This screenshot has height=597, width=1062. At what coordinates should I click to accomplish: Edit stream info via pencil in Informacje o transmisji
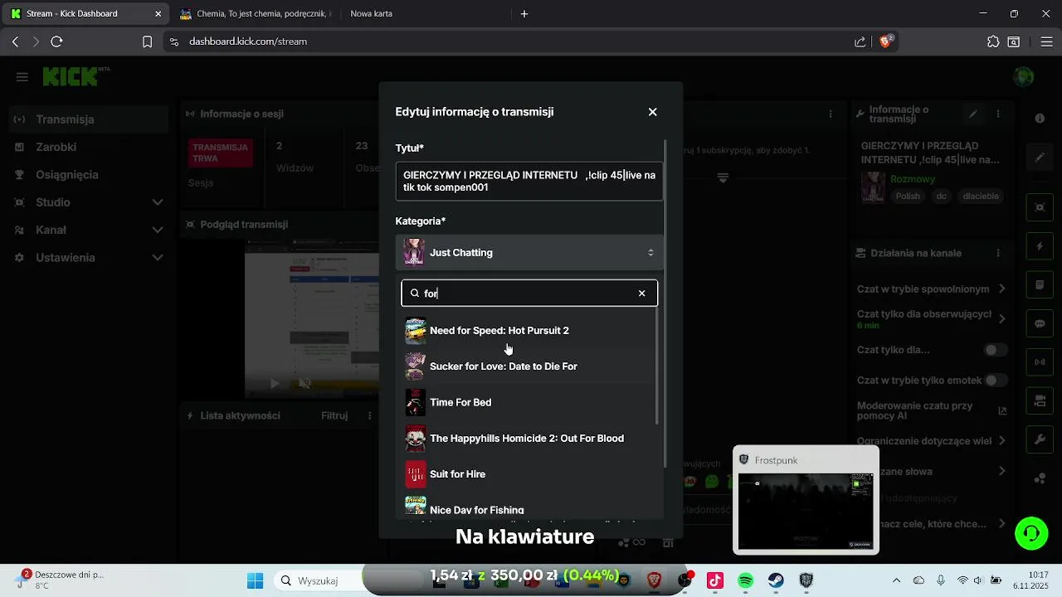point(973,114)
